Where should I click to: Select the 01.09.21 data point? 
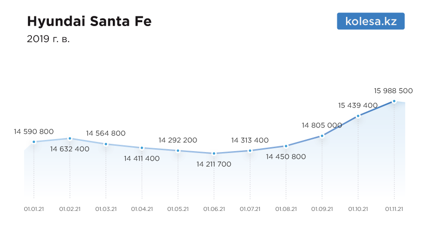point(322,136)
